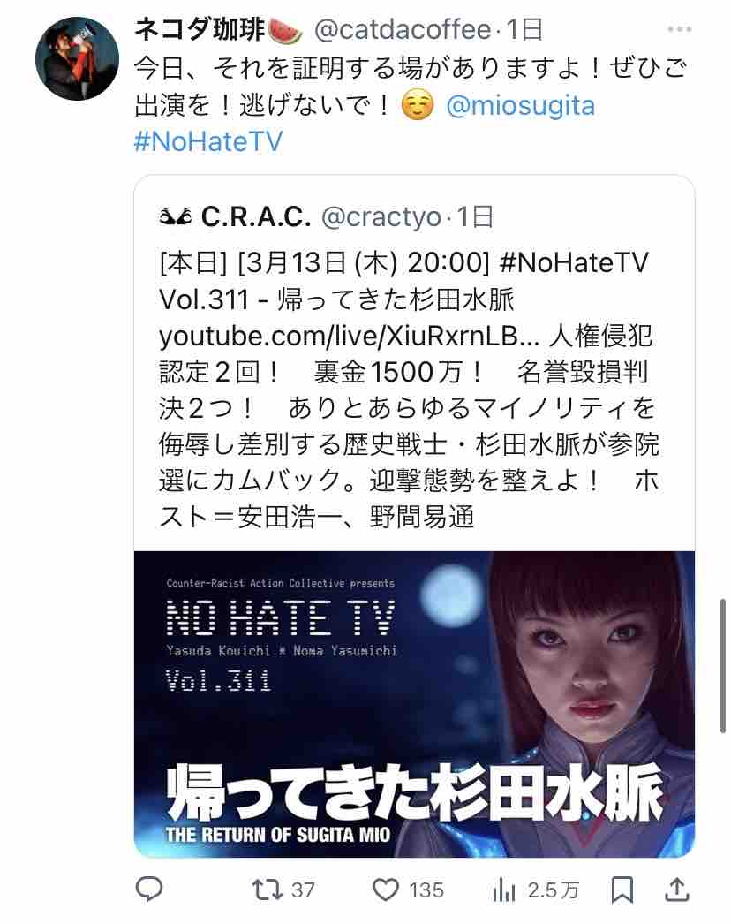Like the tweet with the heart icon
The width and height of the screenshot is (731, 924).
pos(386,890)
